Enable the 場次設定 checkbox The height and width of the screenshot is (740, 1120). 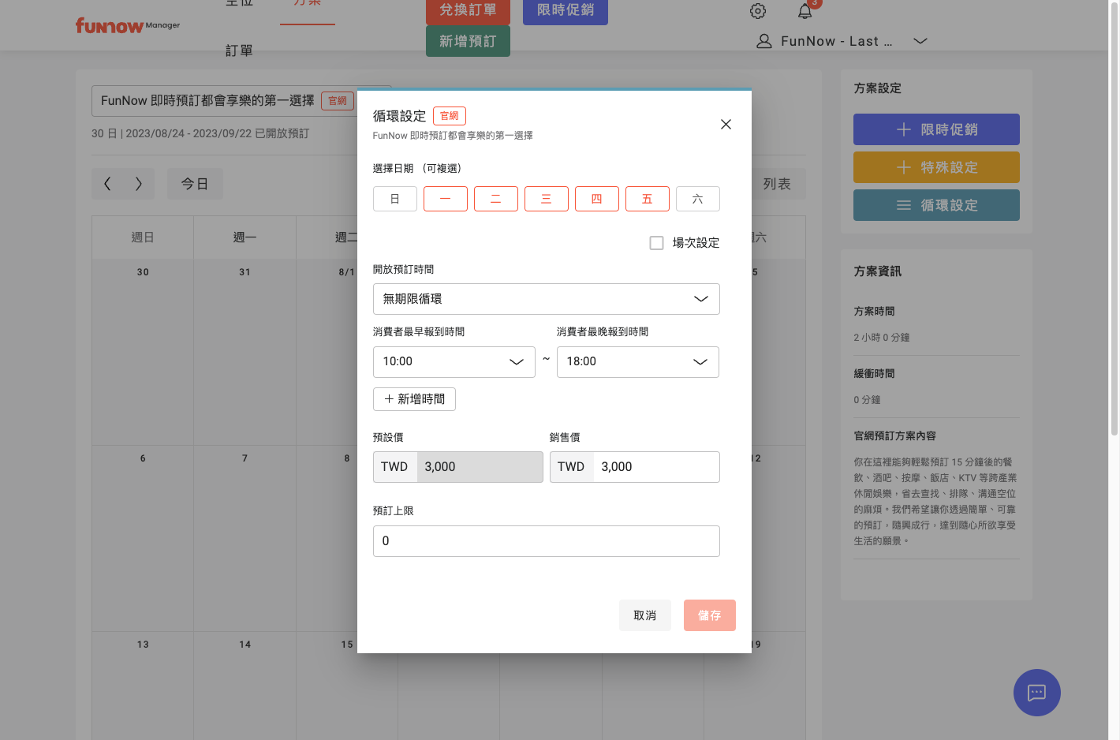click(x=656, y=243)
